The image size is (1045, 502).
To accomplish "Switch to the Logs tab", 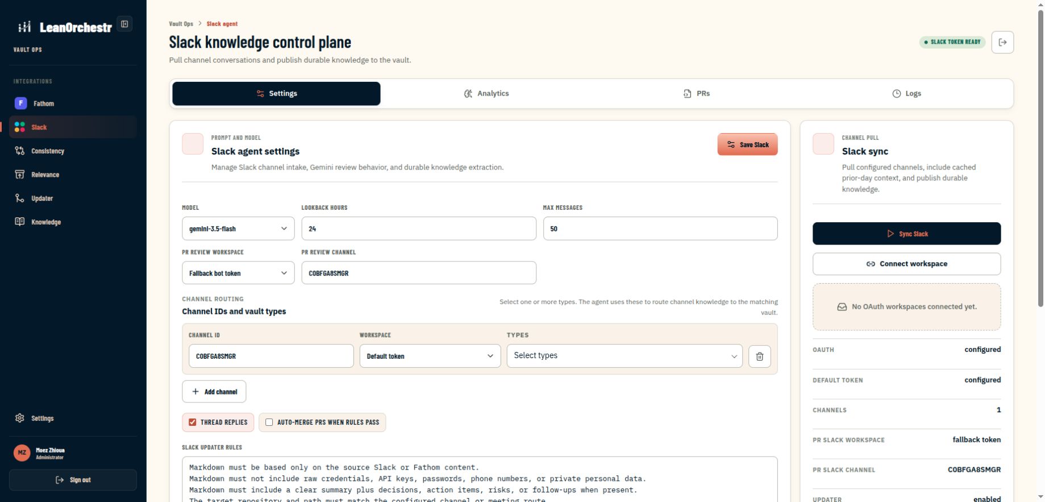I will tap(906, 94).
